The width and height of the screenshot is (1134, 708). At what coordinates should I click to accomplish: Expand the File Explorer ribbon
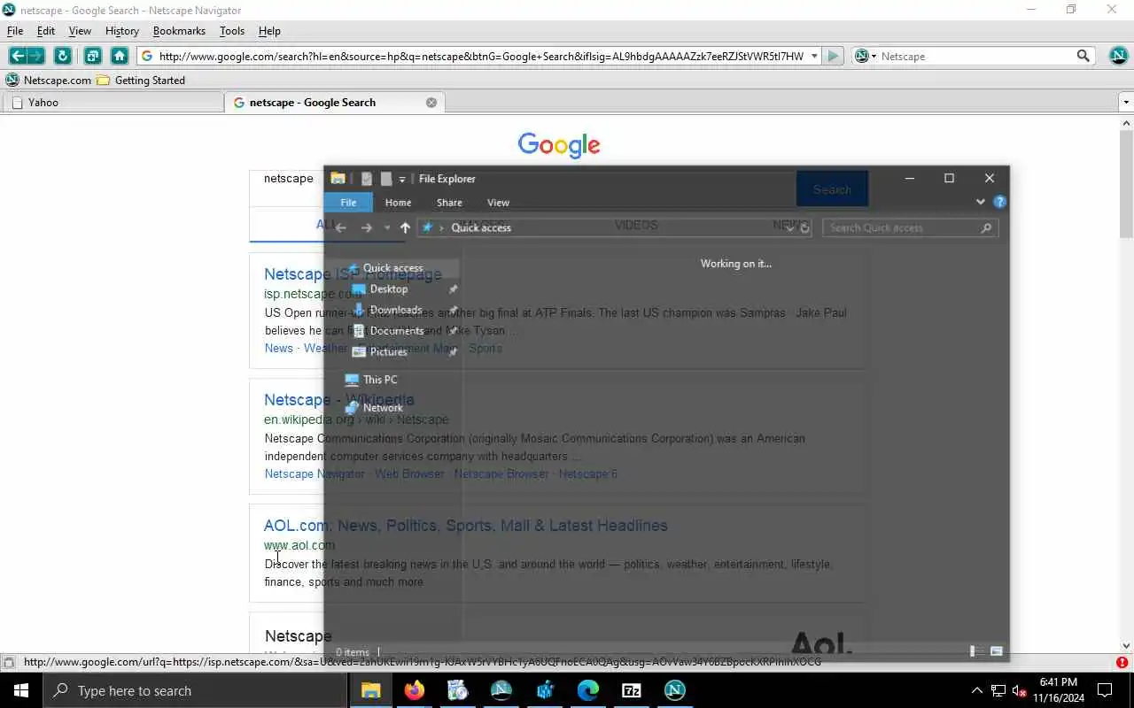[x=980, y=202]
